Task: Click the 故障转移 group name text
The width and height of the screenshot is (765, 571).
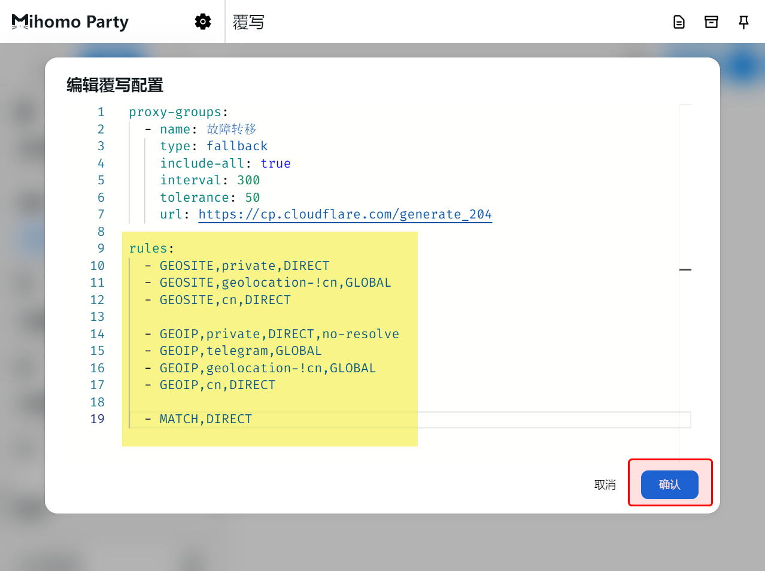Action: pos(232,129)
